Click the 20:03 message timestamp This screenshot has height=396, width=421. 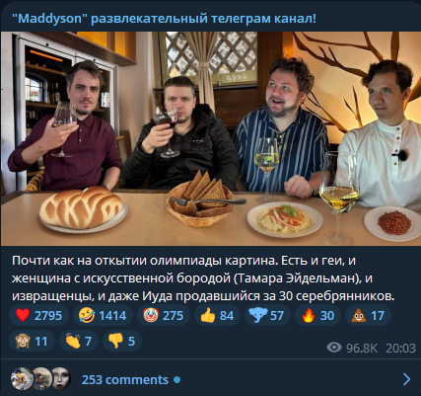coord(400,348)
